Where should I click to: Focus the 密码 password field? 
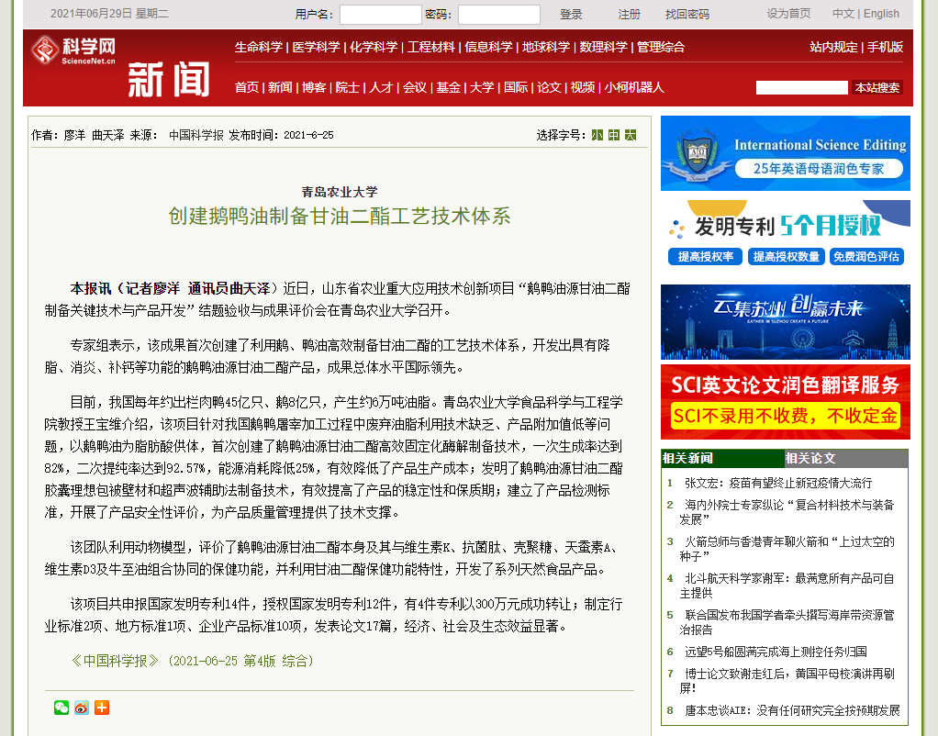(499, 15)
